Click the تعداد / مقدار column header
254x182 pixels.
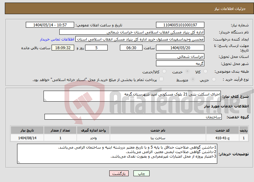click(60, 130)
